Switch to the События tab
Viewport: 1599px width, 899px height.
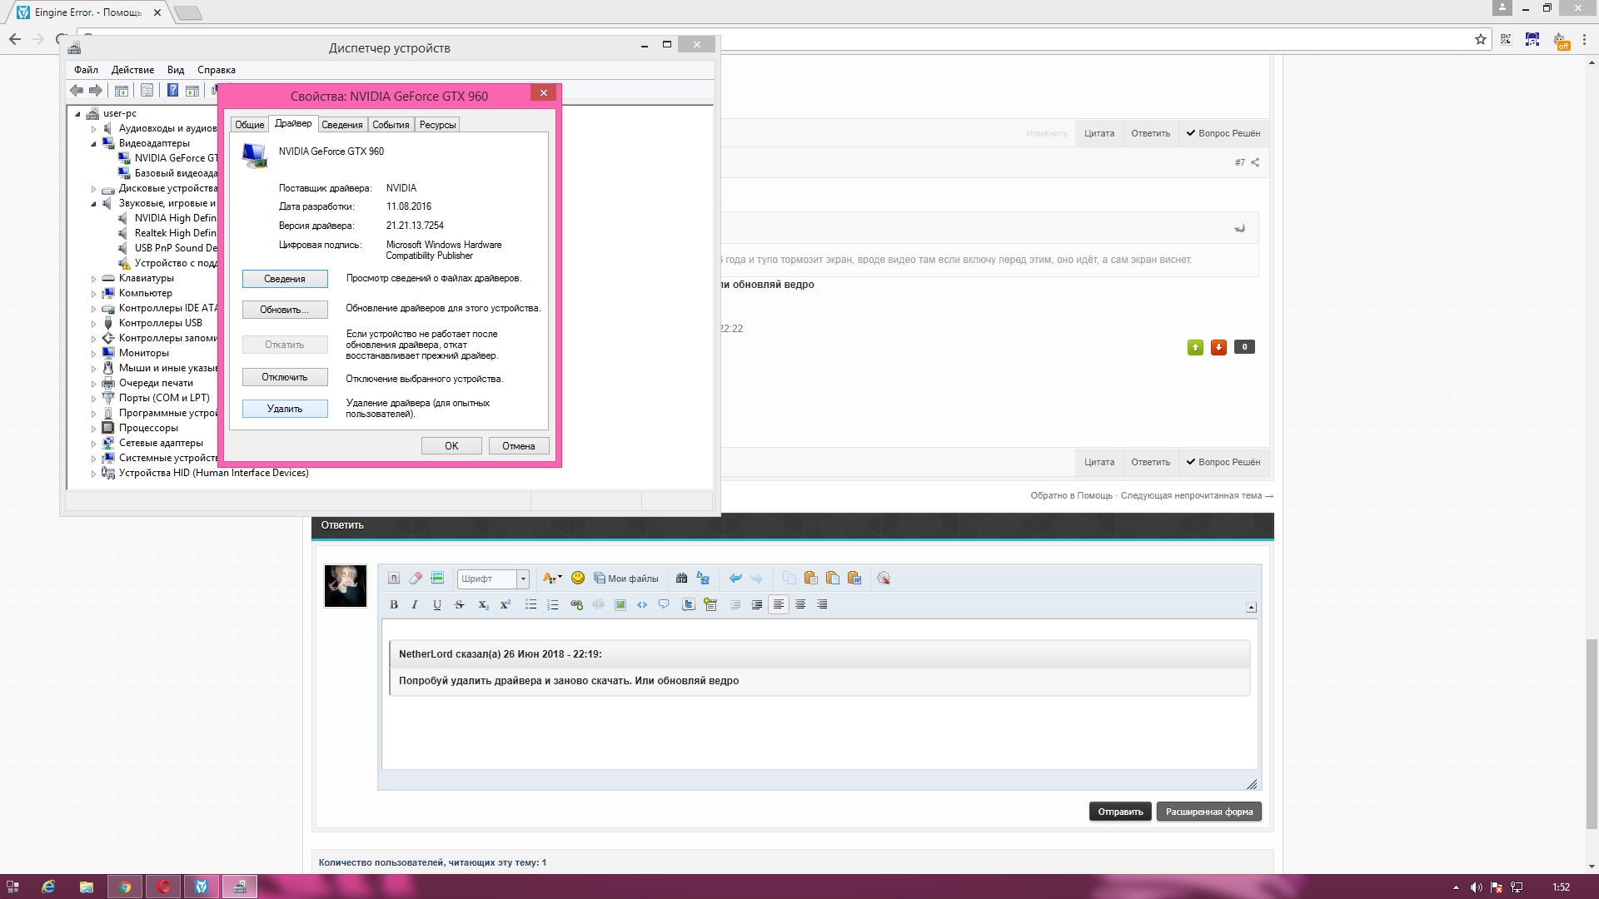coord(391,125)
